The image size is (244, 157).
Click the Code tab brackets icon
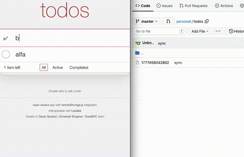coord(137,6)
